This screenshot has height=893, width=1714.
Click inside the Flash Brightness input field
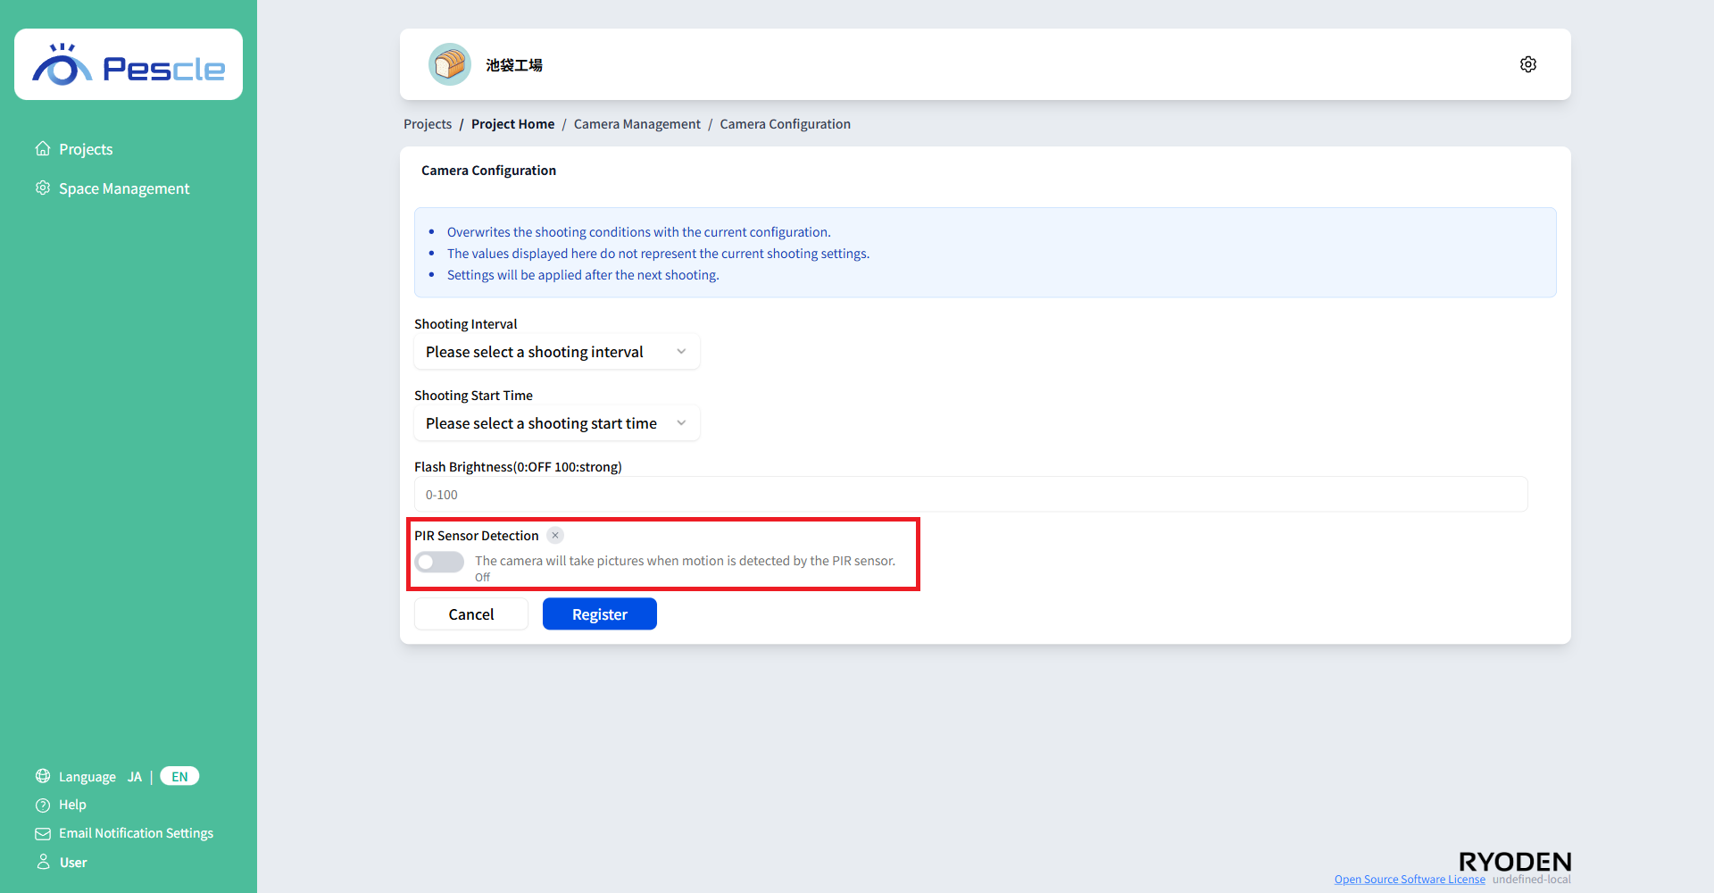(x=969, y=494)
